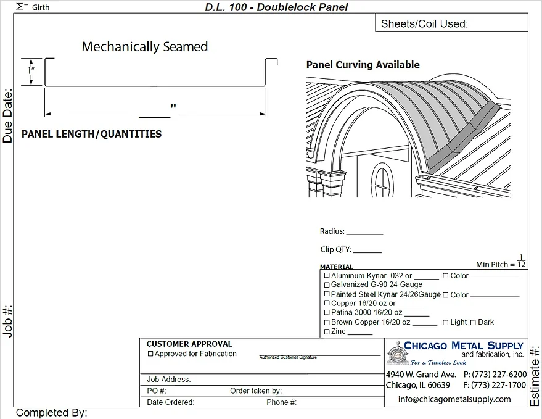Click the info@chicagometalsupply.com email address
542x419 pixels.
[454, 399]
